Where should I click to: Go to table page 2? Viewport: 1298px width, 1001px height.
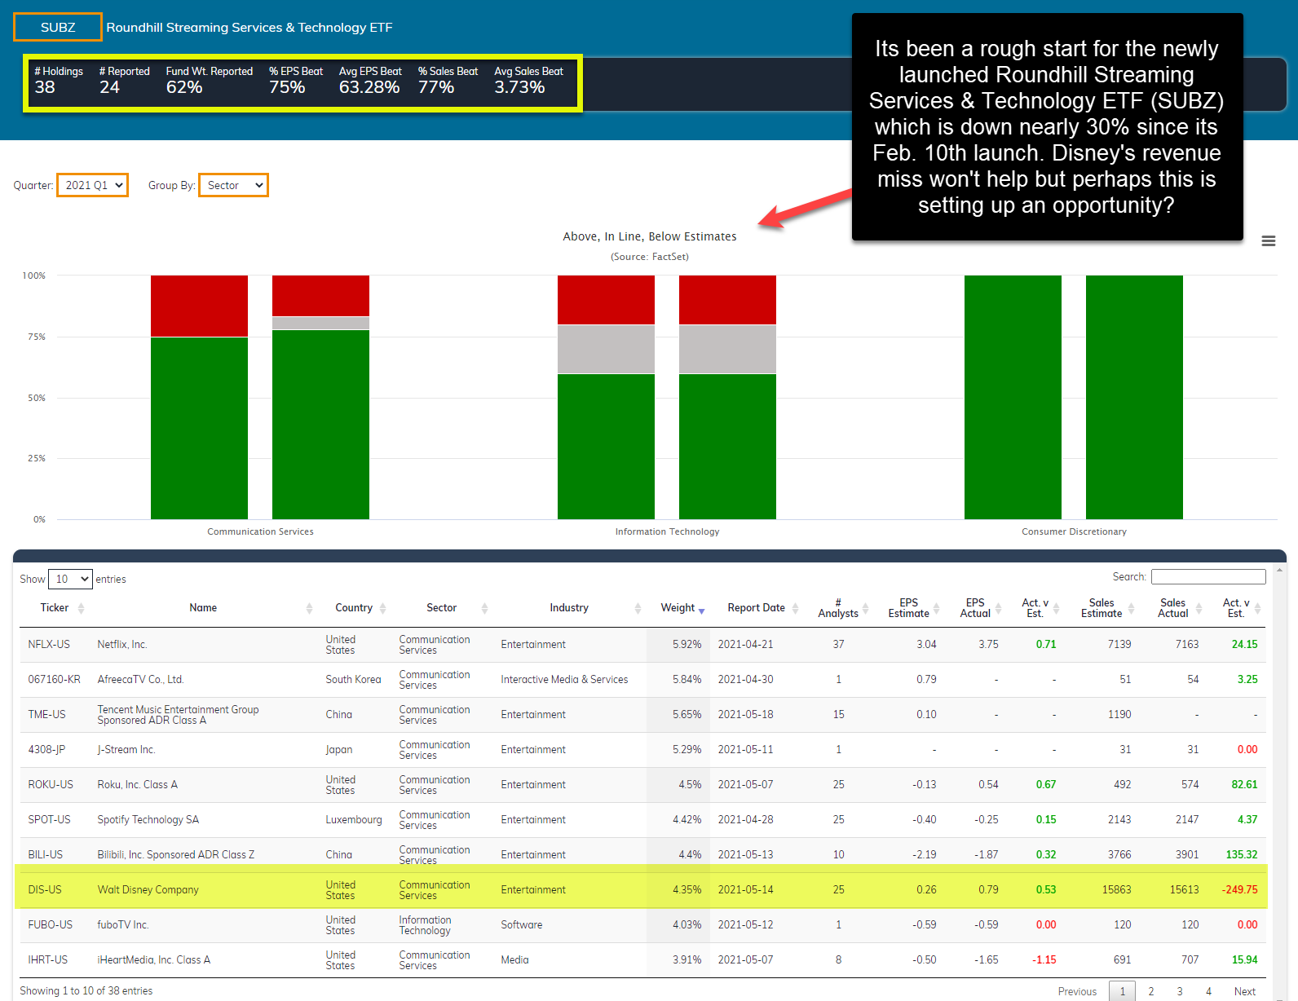(1150, 991)
